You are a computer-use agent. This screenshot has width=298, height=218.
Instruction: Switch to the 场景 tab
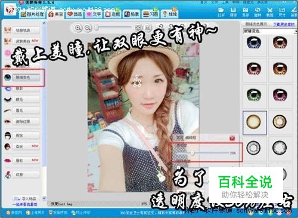(131, 14)
